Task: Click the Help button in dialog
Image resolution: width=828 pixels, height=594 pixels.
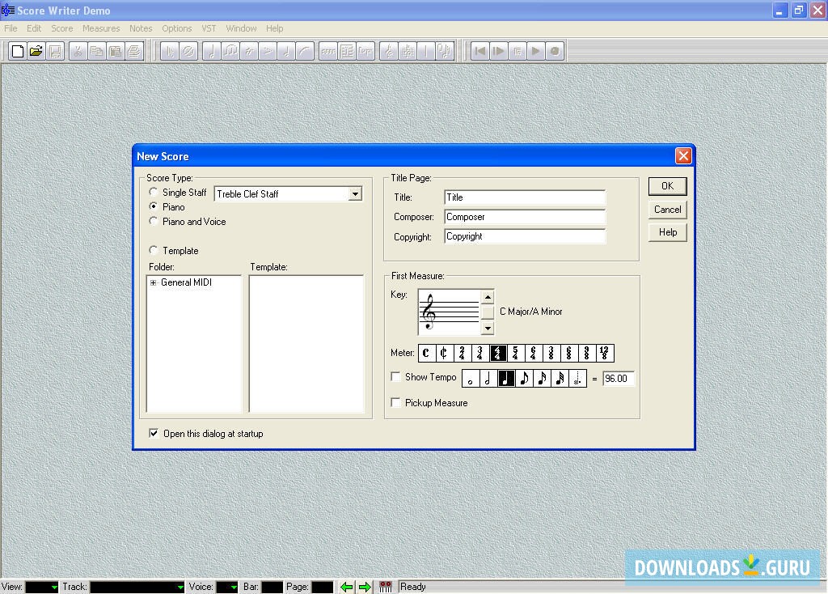Action: (667, 232)
